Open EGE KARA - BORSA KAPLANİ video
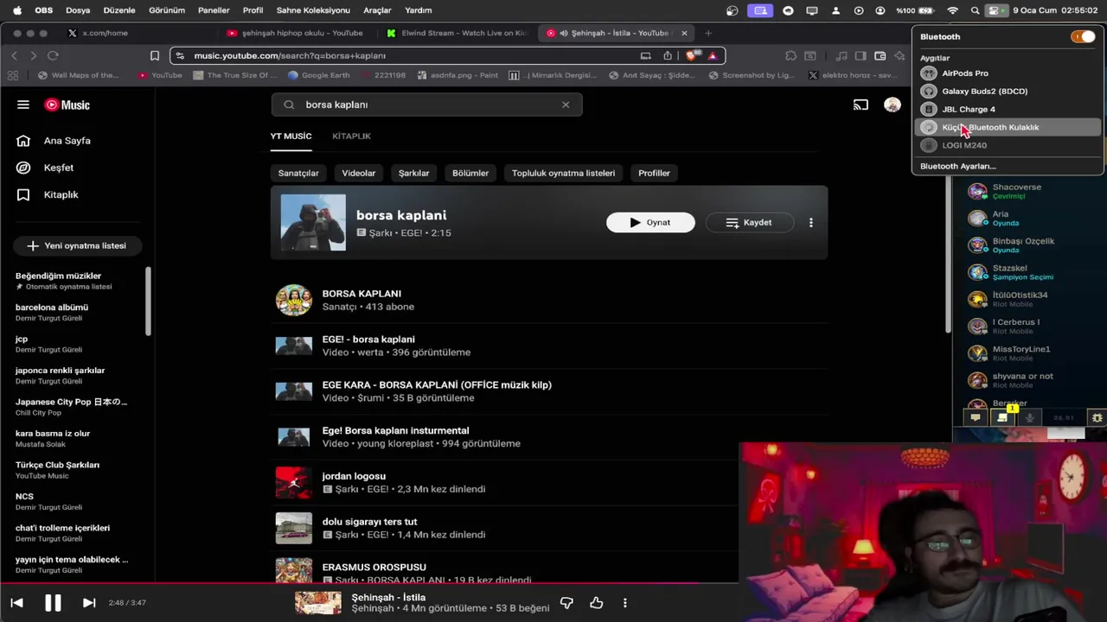The image size is (1107, 622). tap(437, 385)
